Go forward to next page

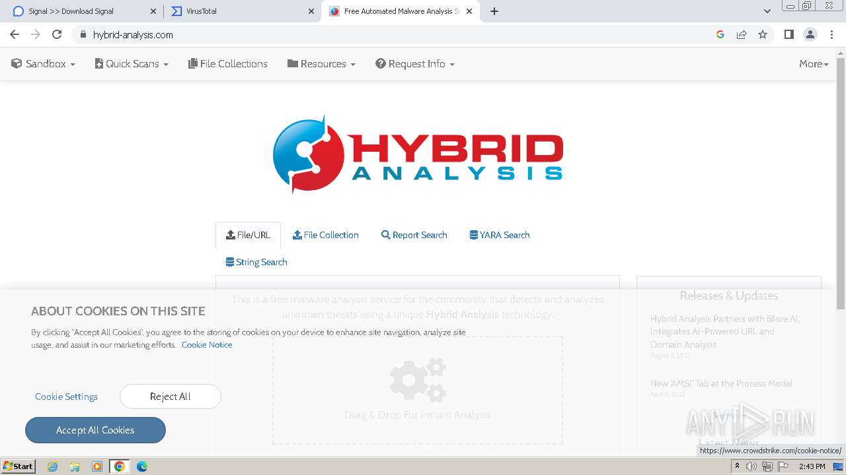[36, 34]
